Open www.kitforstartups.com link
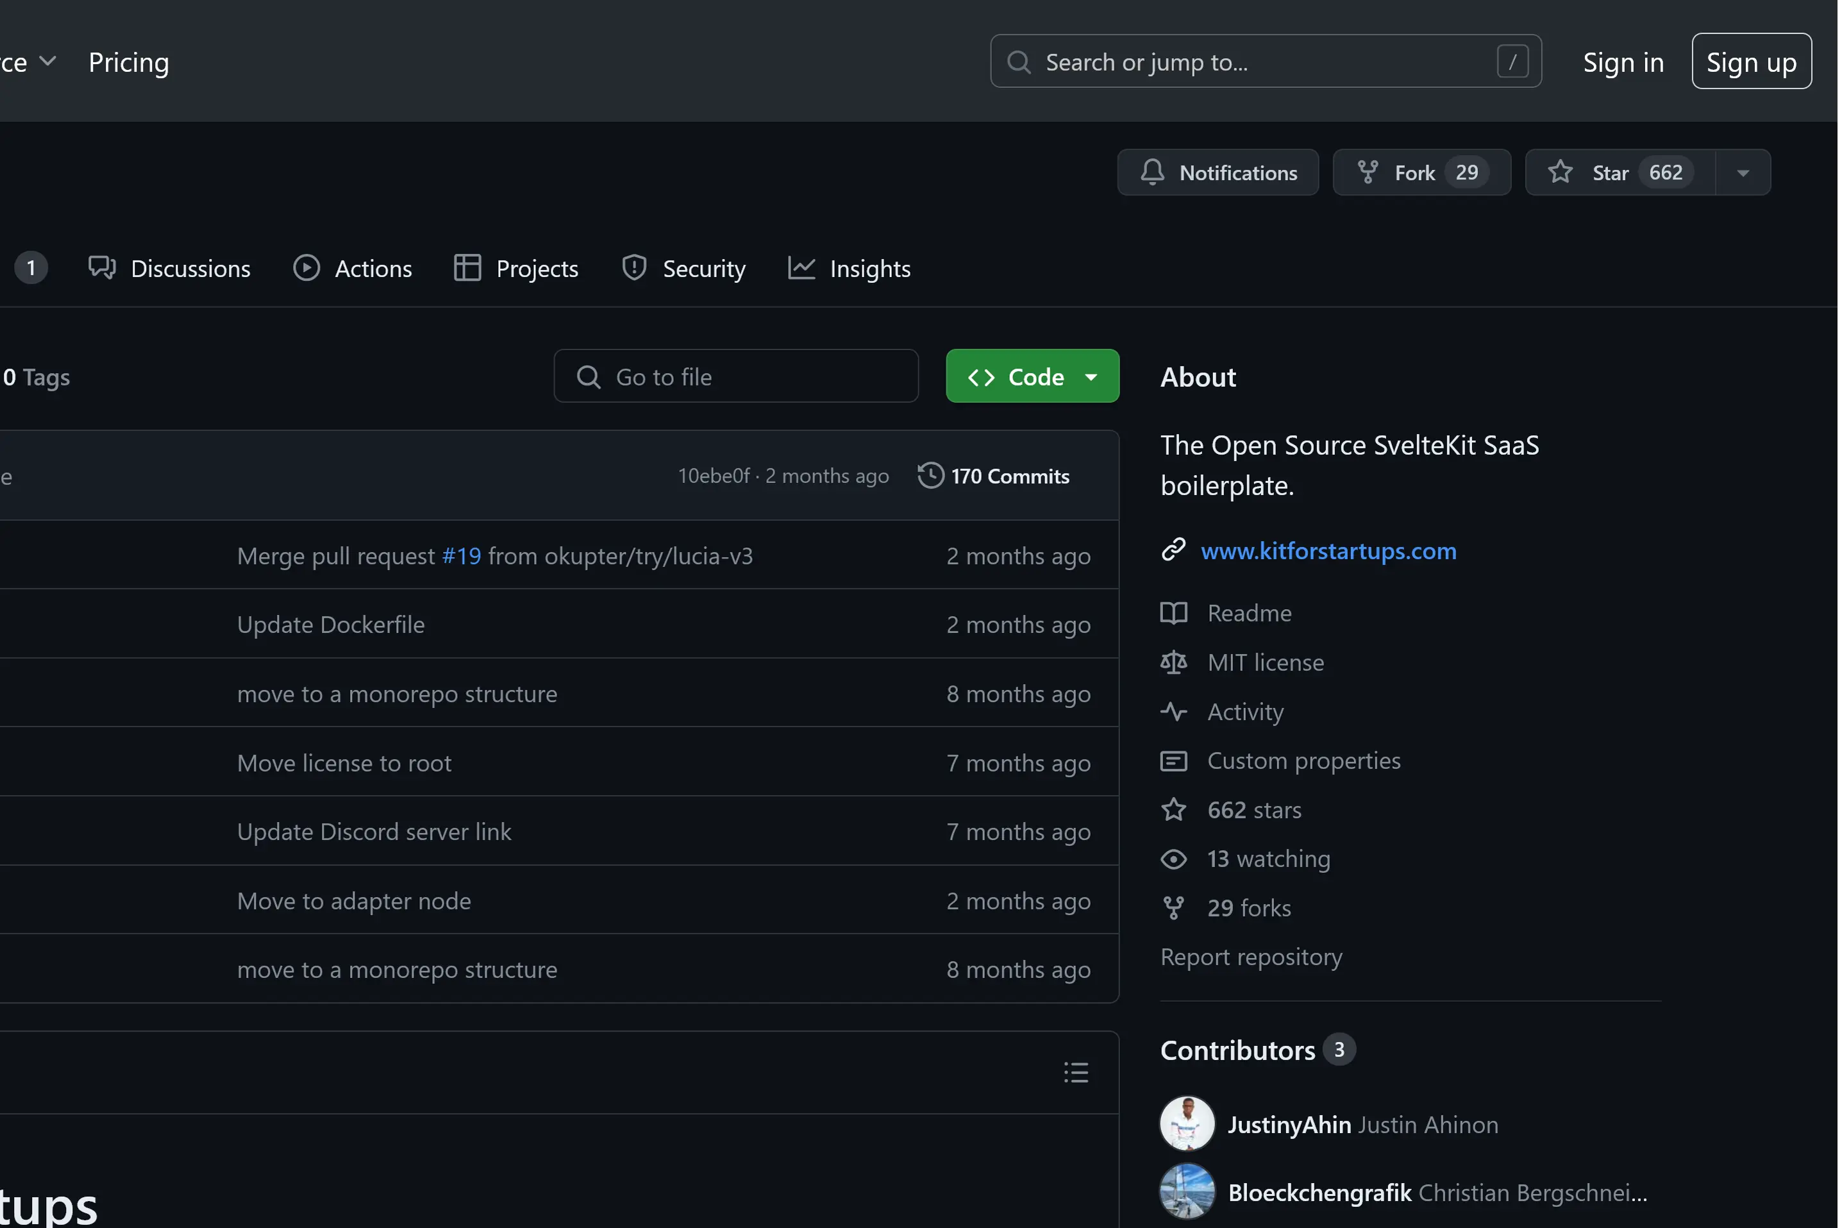The image size is (1842, 1228). click(1328, 551)
